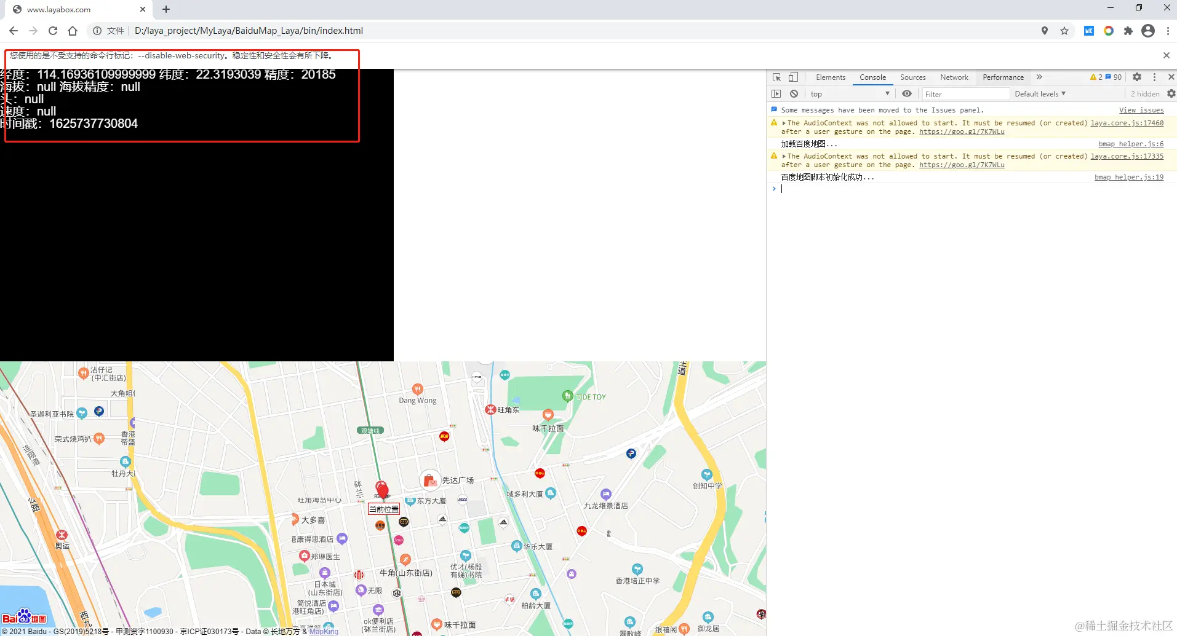Click the console input prompt line
Viewport: 1177px width, 636px height.
[972, 189]
